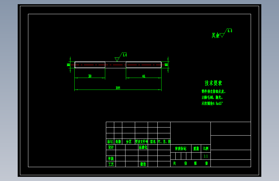279x181 pixels.
Task: Select the '标准化' title block cell
Action: [143, 147]
